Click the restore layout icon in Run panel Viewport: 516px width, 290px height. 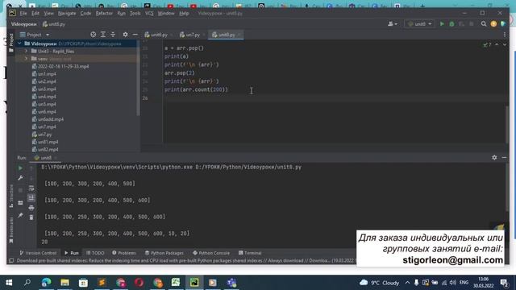[x=20, y=203]
